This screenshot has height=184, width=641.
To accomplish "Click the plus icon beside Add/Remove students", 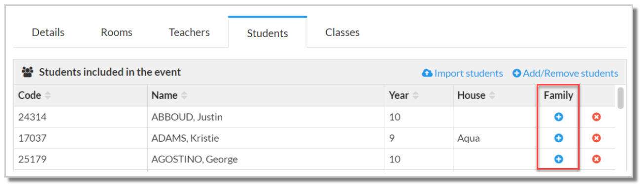I will tap(517, 74).
